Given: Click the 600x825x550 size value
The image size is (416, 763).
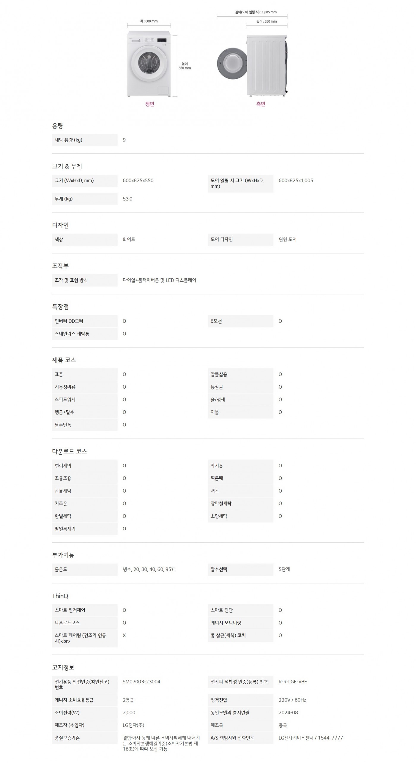Looking at the screenshot, I should pyautogui.click(x=138, y=180).
